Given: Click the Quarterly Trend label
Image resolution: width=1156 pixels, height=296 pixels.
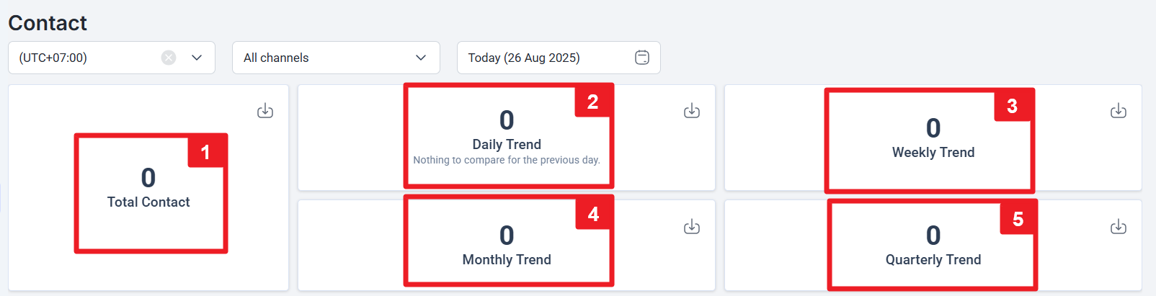Looking at the screenshot, I should click(933, 260).
